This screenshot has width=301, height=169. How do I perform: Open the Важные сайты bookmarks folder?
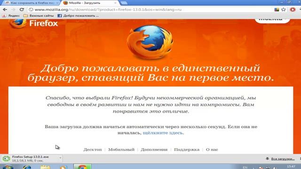39,15
